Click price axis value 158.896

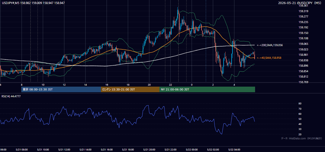pos(304,66)
